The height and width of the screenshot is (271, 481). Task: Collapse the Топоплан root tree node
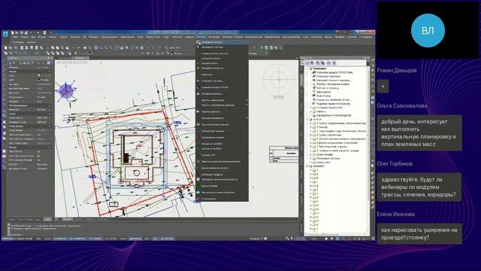click(x=307, y=69)
